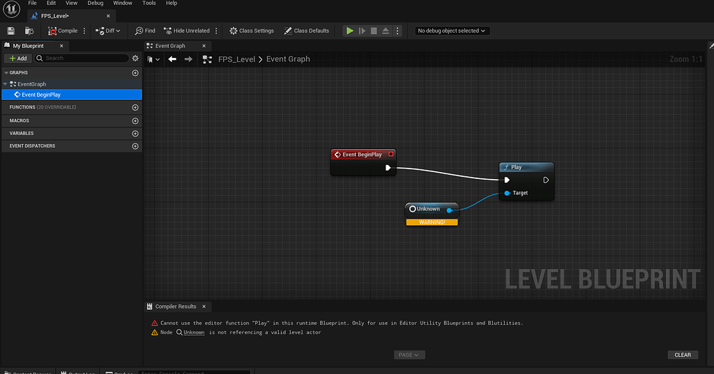Screen dimensions: 714x374
Task: Click the Play node Target pin
Action: click(507, 193)
